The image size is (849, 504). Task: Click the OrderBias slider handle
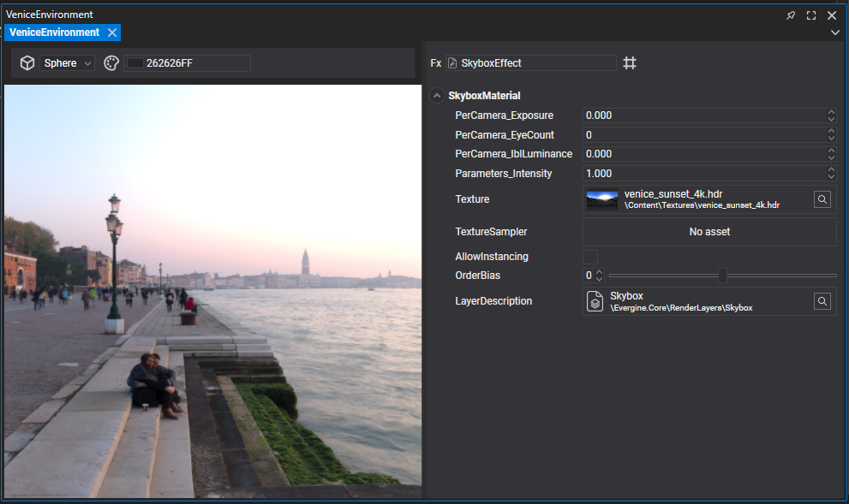click(x=722, y=276)
